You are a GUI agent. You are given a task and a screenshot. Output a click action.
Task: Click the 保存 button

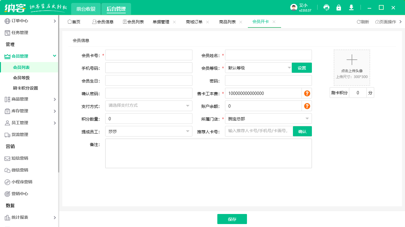tap(232, 219)
